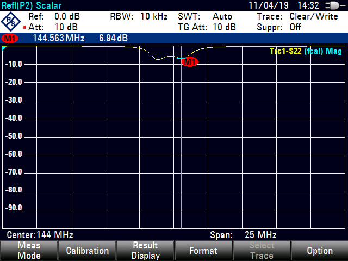
Task: Click the battery power plug icon
Action: pos(331,5)
